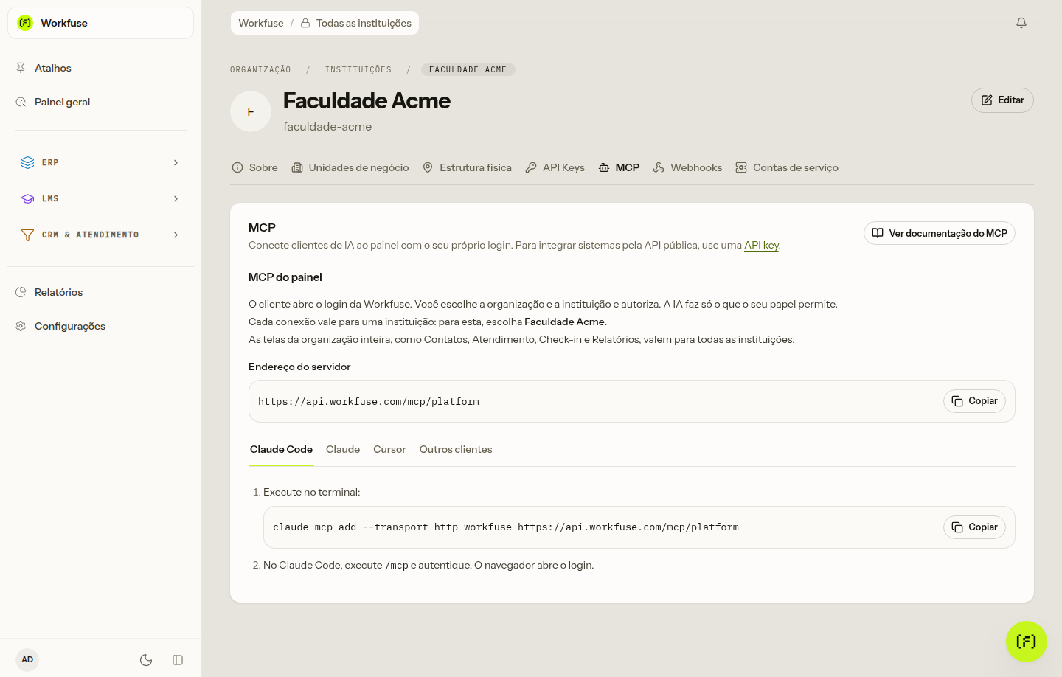This screenshot has width=1062, height=677.
Task: Expand the LMS section chevron
Action: point(176,198)
